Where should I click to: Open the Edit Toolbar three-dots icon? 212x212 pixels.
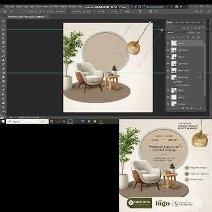[x=4, y=111]
